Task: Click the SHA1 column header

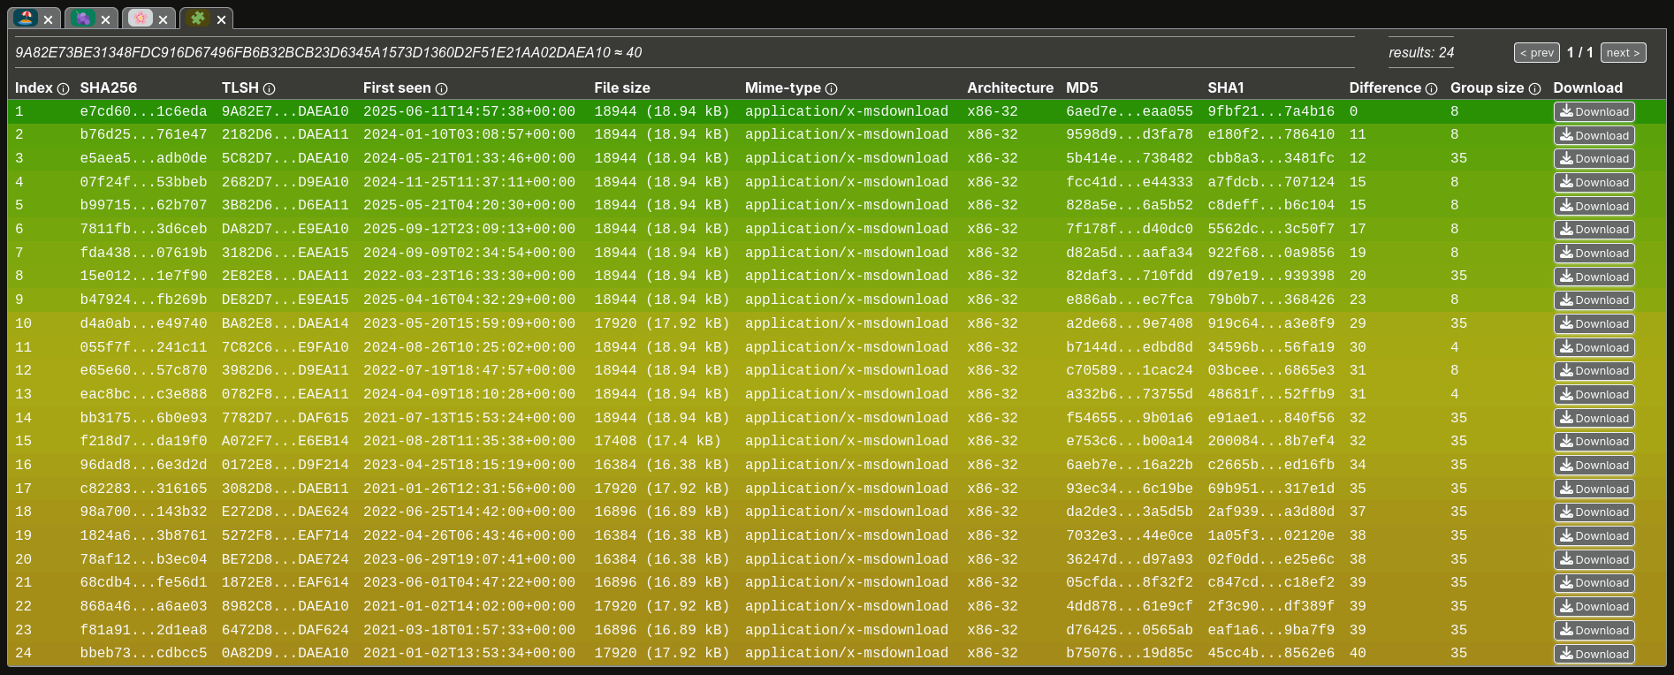Action: click(1226, 88)
